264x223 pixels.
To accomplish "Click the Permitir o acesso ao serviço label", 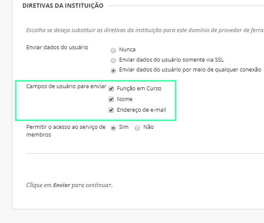I will pyautogui.click(x=66, y=131).
